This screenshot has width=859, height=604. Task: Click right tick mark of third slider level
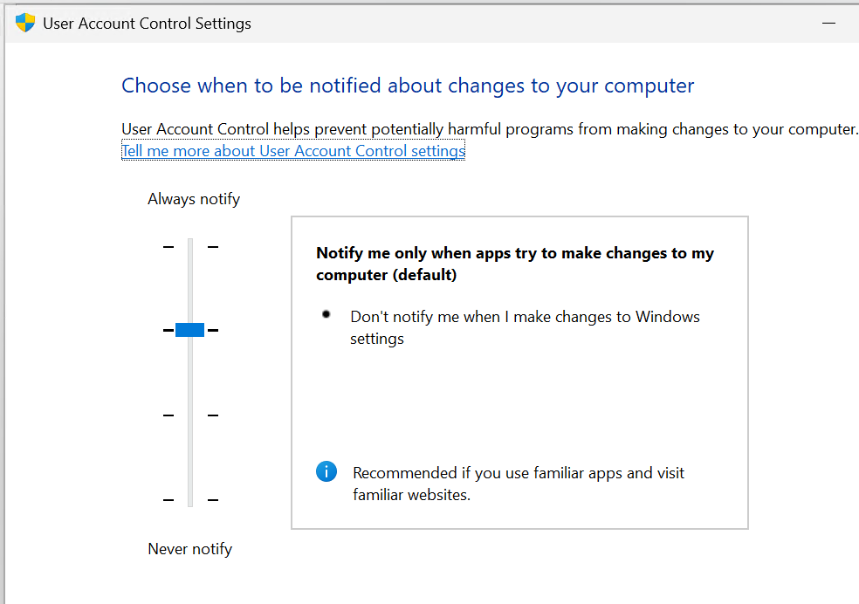click(x=213, y=415)
